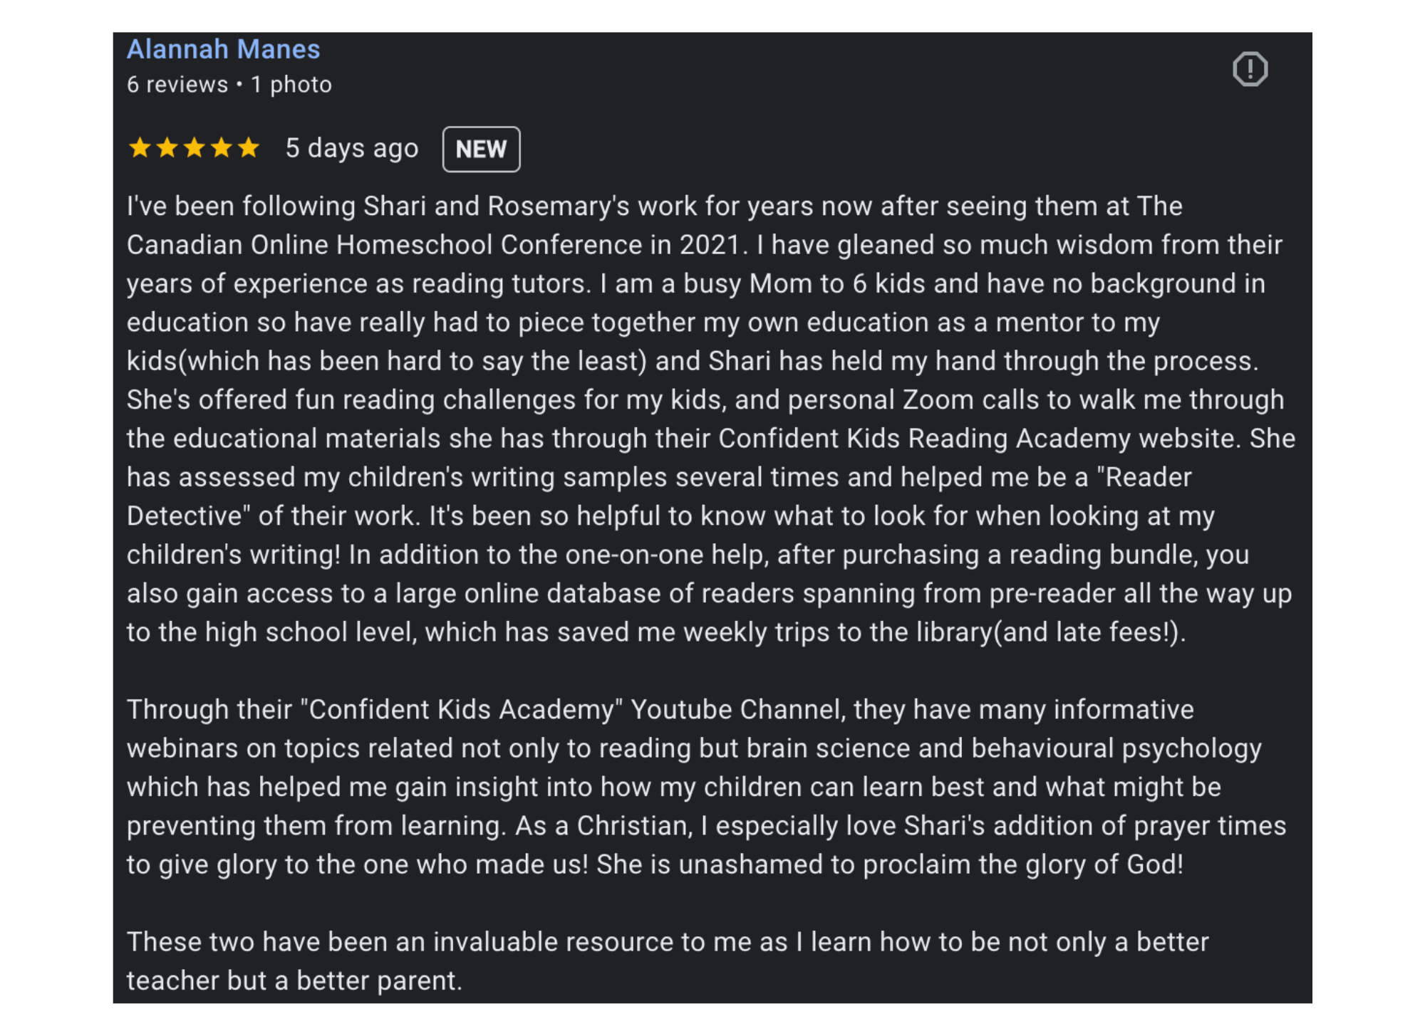
Task: Click the NEW badge
Action: coord(481,150)
